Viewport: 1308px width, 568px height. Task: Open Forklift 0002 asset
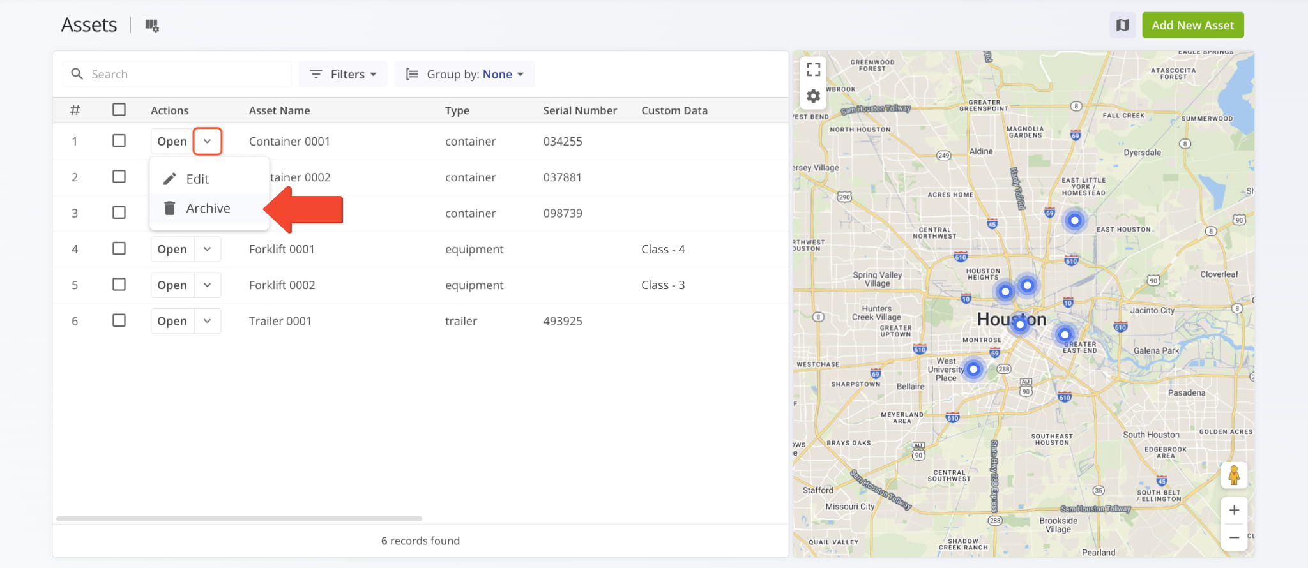[172, 285]
